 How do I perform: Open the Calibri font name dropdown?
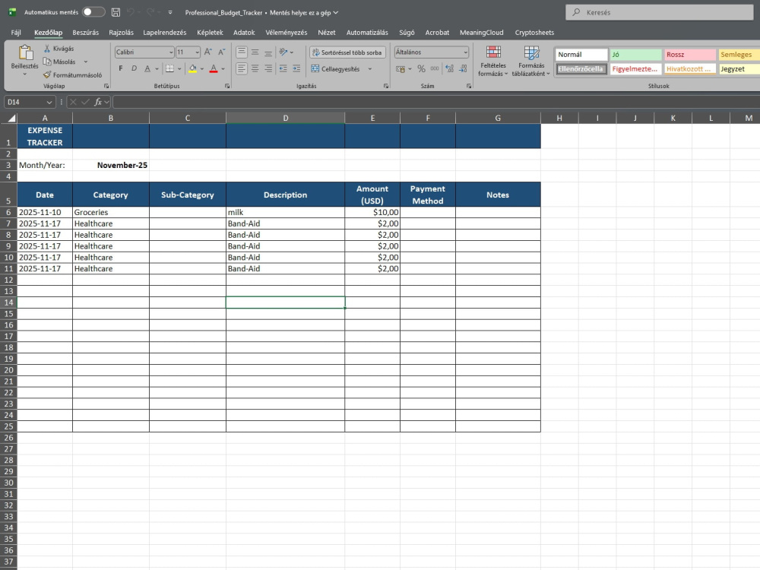pos(171,52)
